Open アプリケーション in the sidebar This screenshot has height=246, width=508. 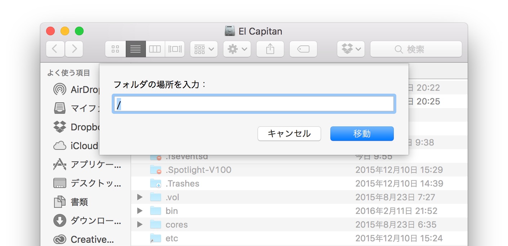[x=87, y=165]
